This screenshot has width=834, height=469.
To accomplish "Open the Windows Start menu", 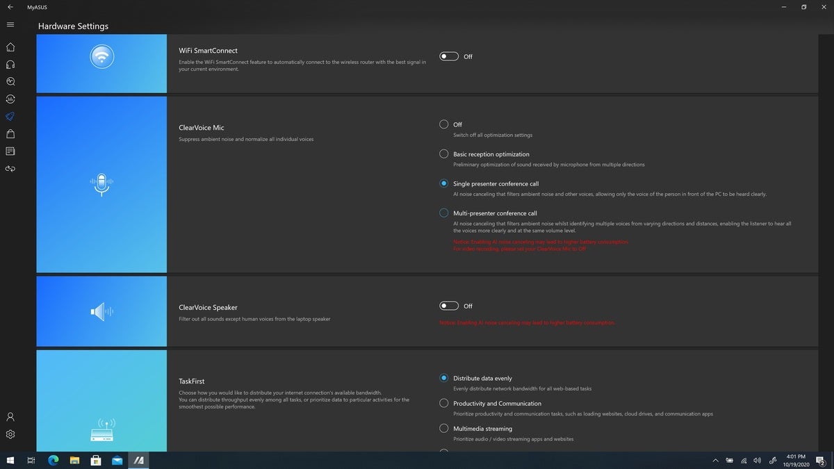I will pos(10,460).
